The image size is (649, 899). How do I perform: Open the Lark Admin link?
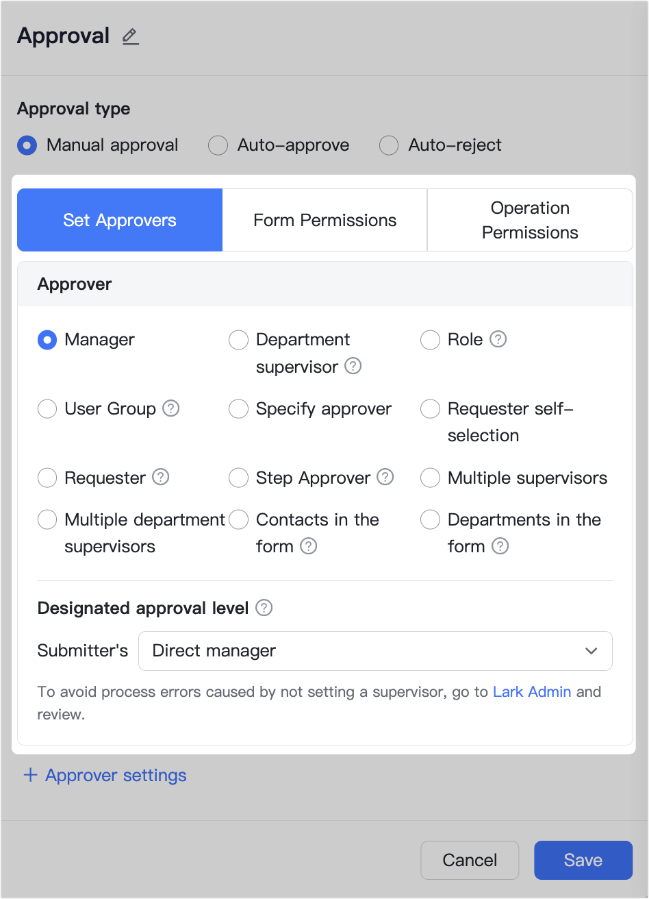click(532, 691)
